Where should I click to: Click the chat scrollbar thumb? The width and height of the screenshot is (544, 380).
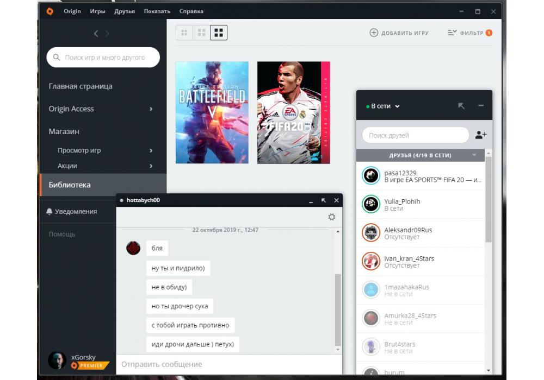[338, 310]
